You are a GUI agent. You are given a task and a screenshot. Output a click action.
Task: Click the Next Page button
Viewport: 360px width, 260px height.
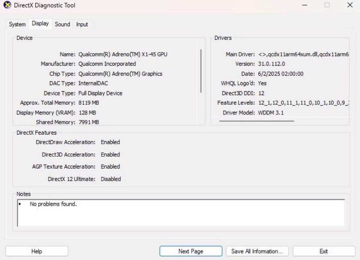click(x=191, y=251)
